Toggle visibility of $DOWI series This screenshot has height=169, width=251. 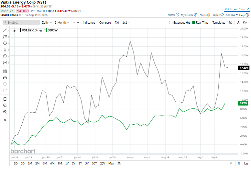click(41, 31)
